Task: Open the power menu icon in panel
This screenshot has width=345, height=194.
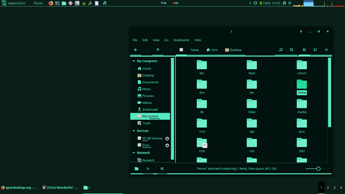Action: pyautogui.click(x=289, y=3)
